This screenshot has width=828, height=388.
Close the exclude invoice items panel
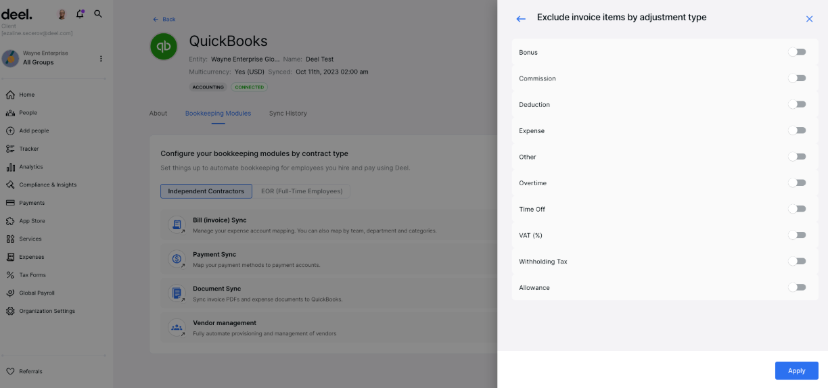pyautogui.click(x=809, y=19)
